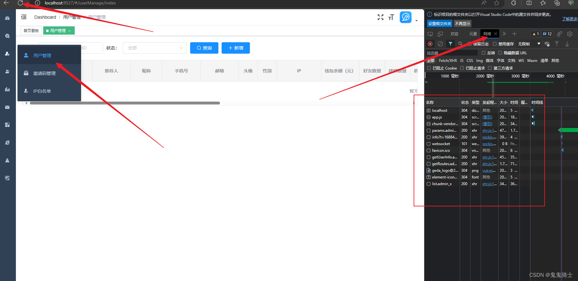
Task: Click the browser address bar URL
Action: tap(80, 3)
